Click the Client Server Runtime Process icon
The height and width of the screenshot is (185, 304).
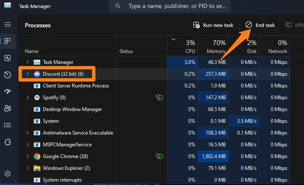tap(37, 86)
